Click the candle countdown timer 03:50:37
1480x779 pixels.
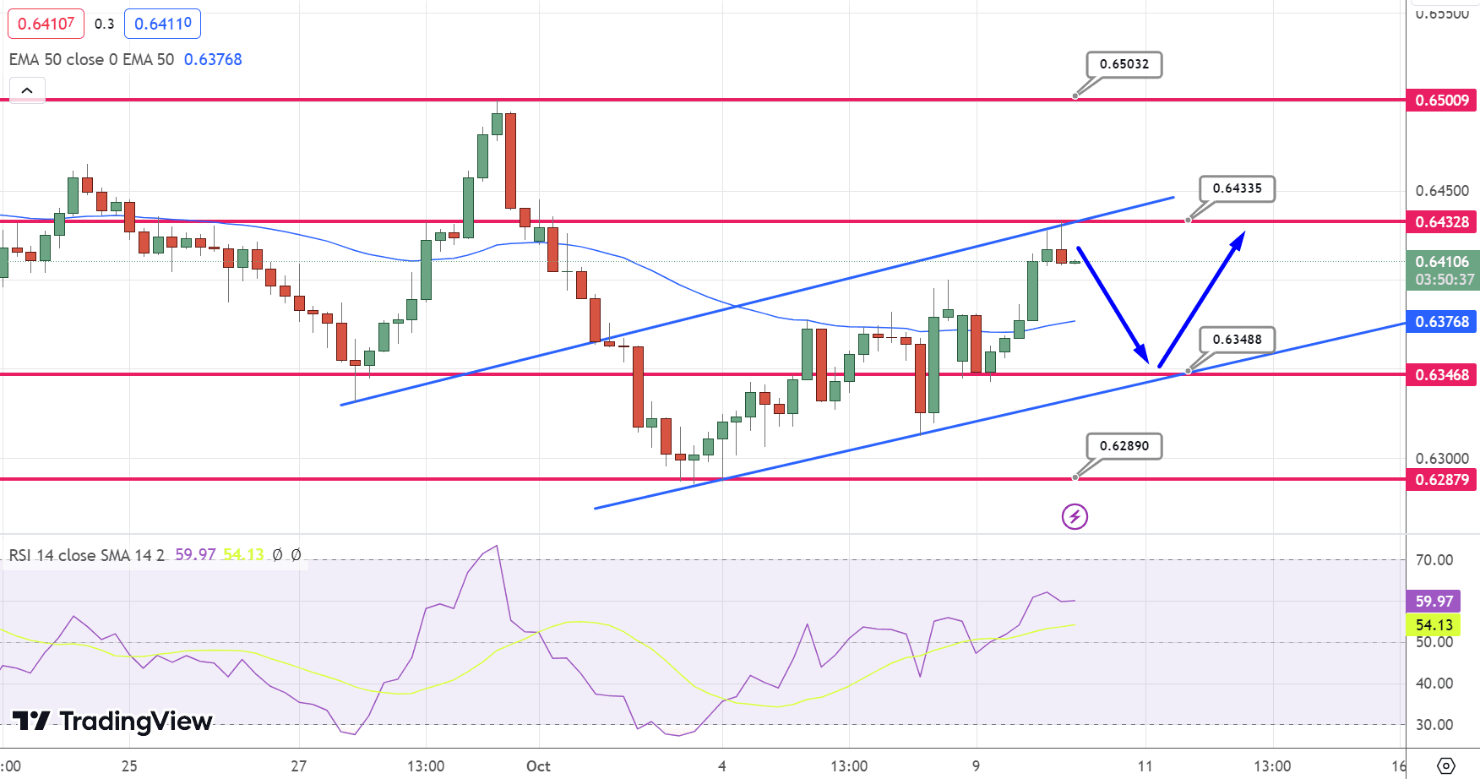(1445, 280)
